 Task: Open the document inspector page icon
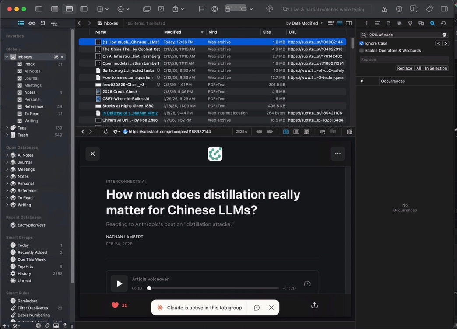click(388, 23)
